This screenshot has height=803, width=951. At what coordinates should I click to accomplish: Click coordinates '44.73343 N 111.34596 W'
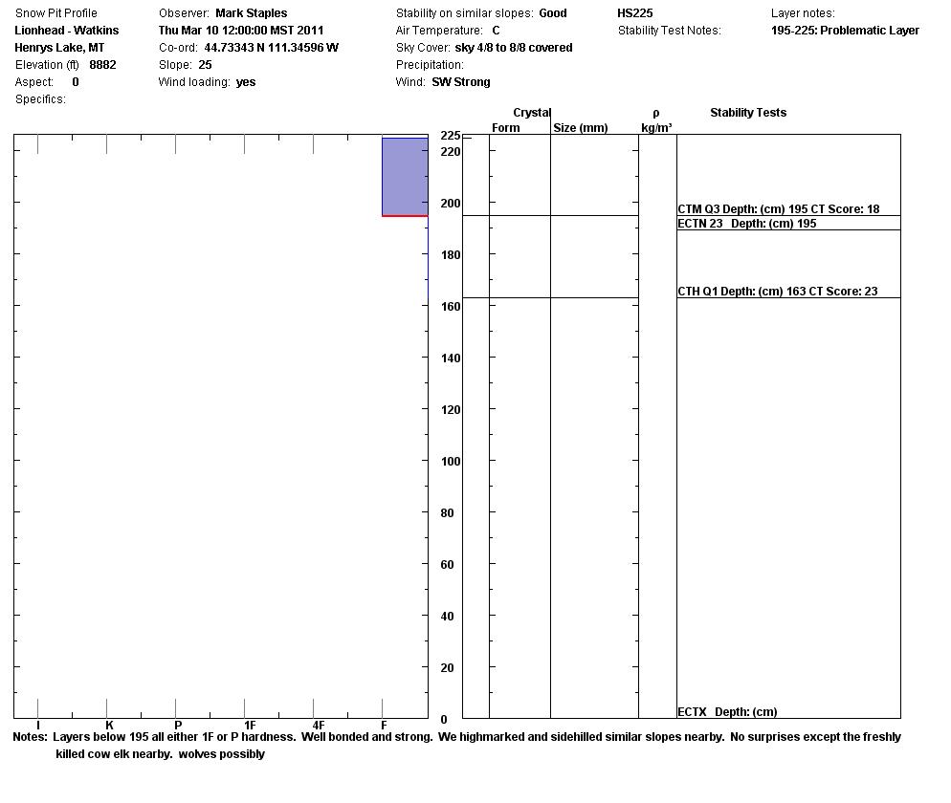pyautogui.click(x=271, y=47)
